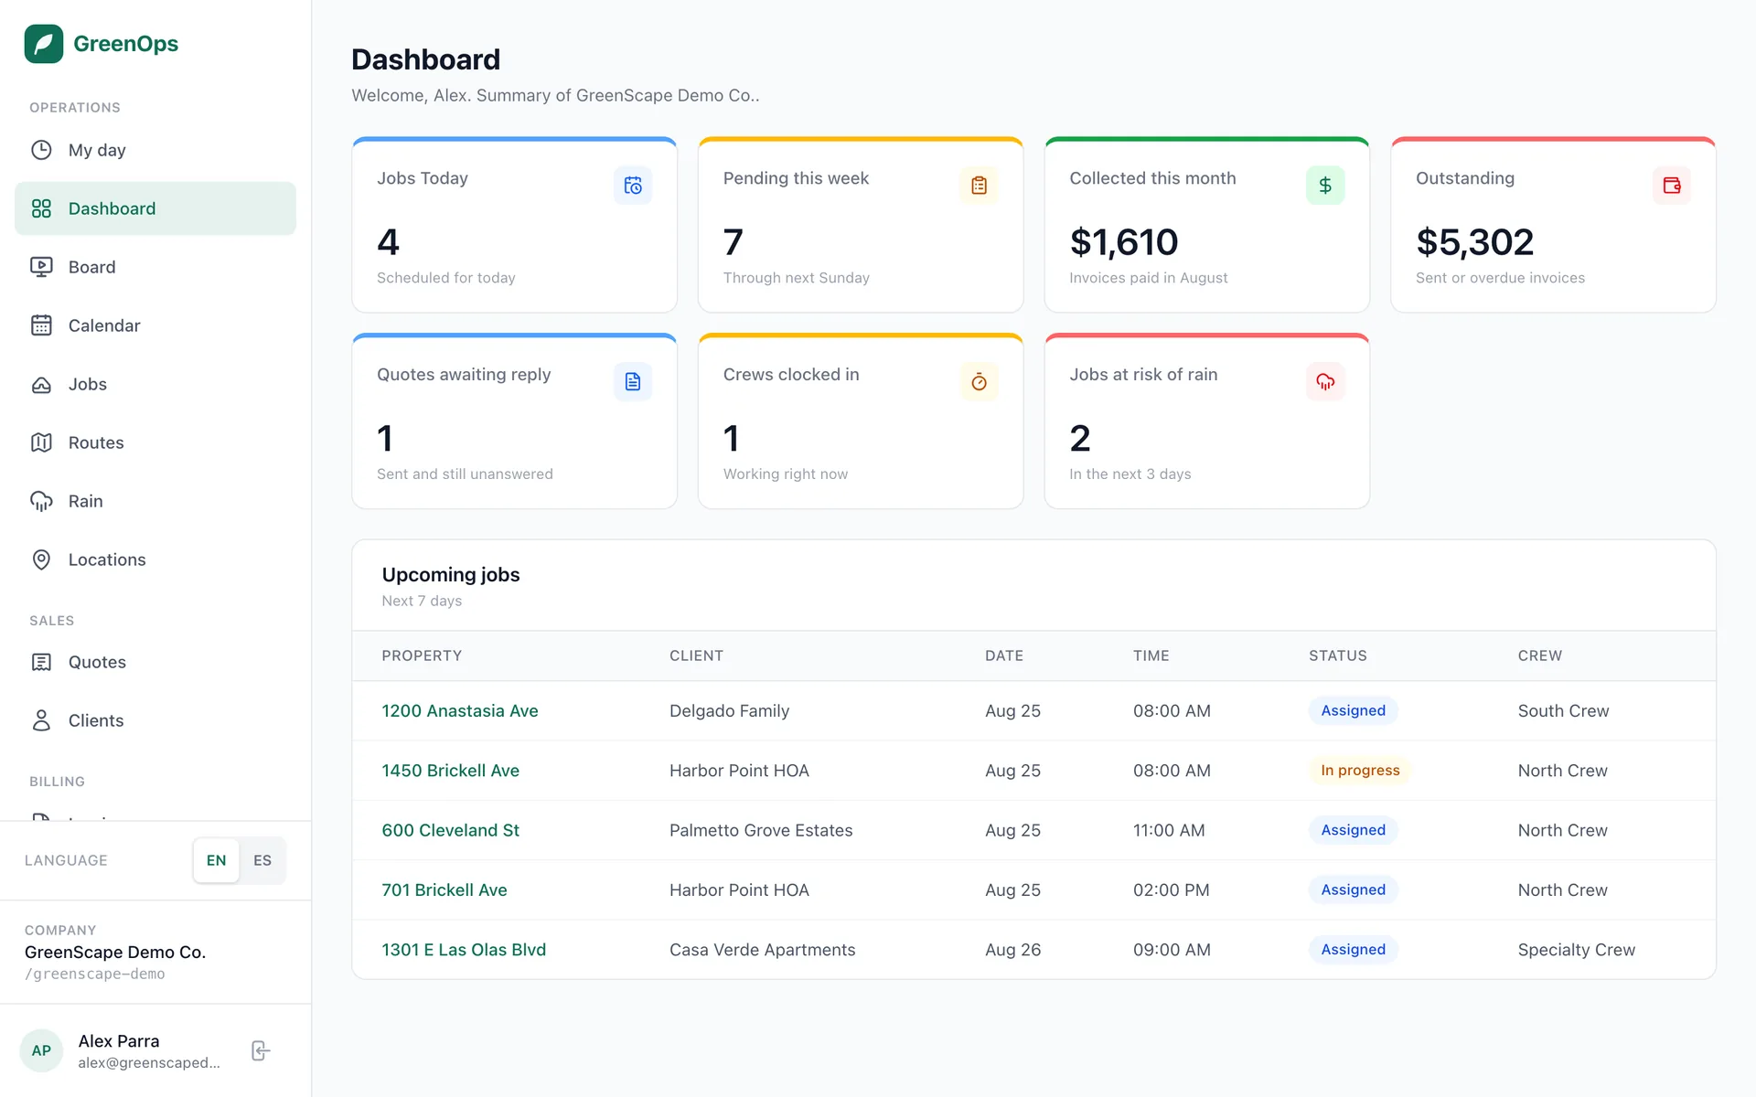This screenshot has width=1756, height=1097.
Task: Click the STATUS column header
Action: 1338,655
